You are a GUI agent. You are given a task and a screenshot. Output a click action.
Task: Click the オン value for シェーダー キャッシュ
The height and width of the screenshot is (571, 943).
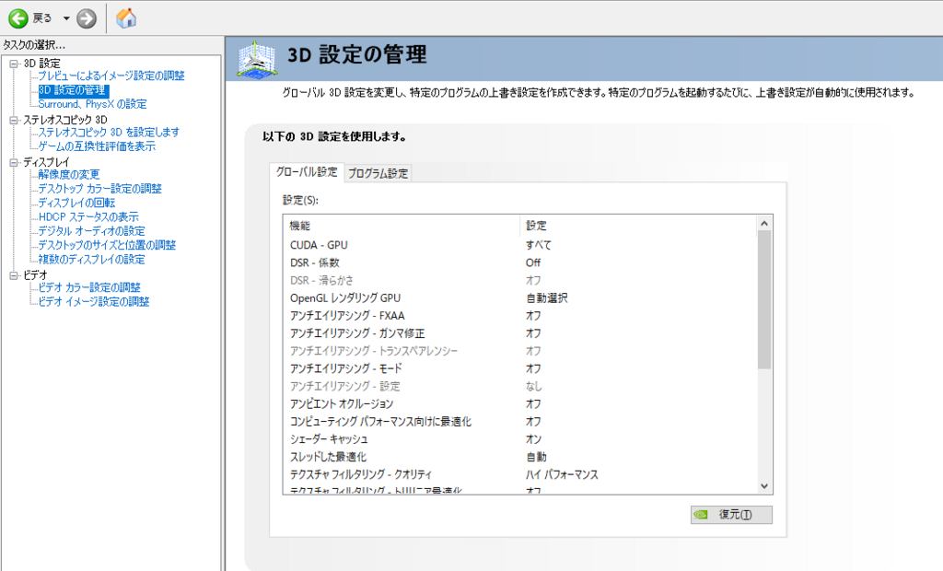[x=533, y=439]
